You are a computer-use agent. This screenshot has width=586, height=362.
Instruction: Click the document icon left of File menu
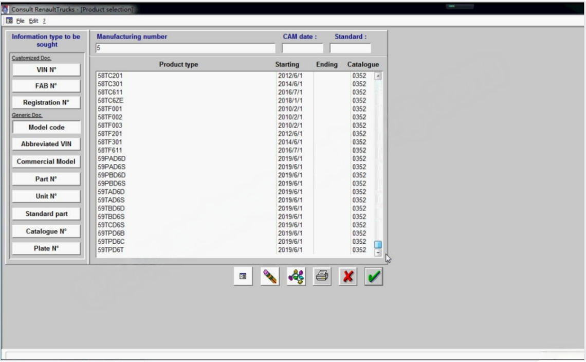click(x=9, y=21)
